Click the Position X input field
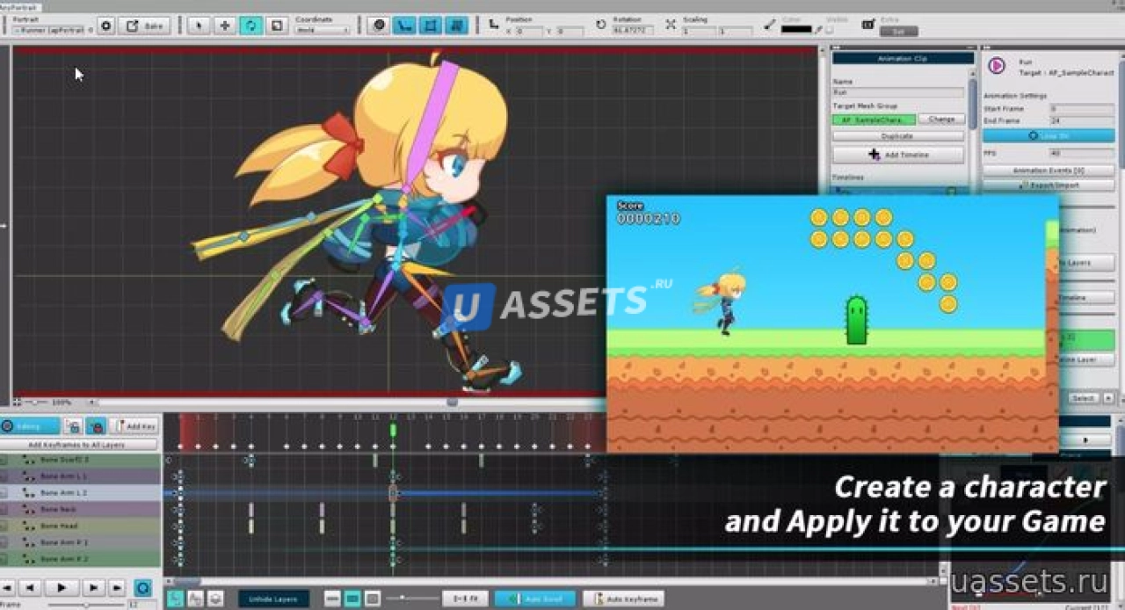Image resolution: width=1125 pixels, height=610 pixels. click(x=530, y=31)
